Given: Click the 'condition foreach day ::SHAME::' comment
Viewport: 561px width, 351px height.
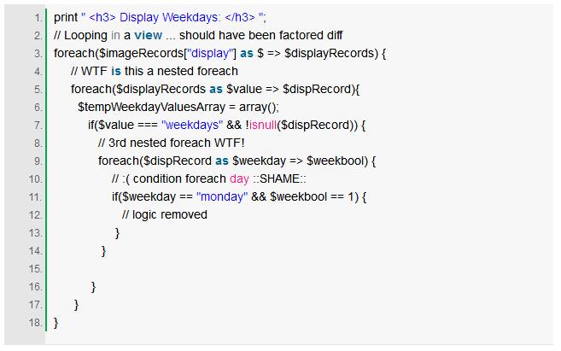Looking at the screenshot, I should point(208,178).
